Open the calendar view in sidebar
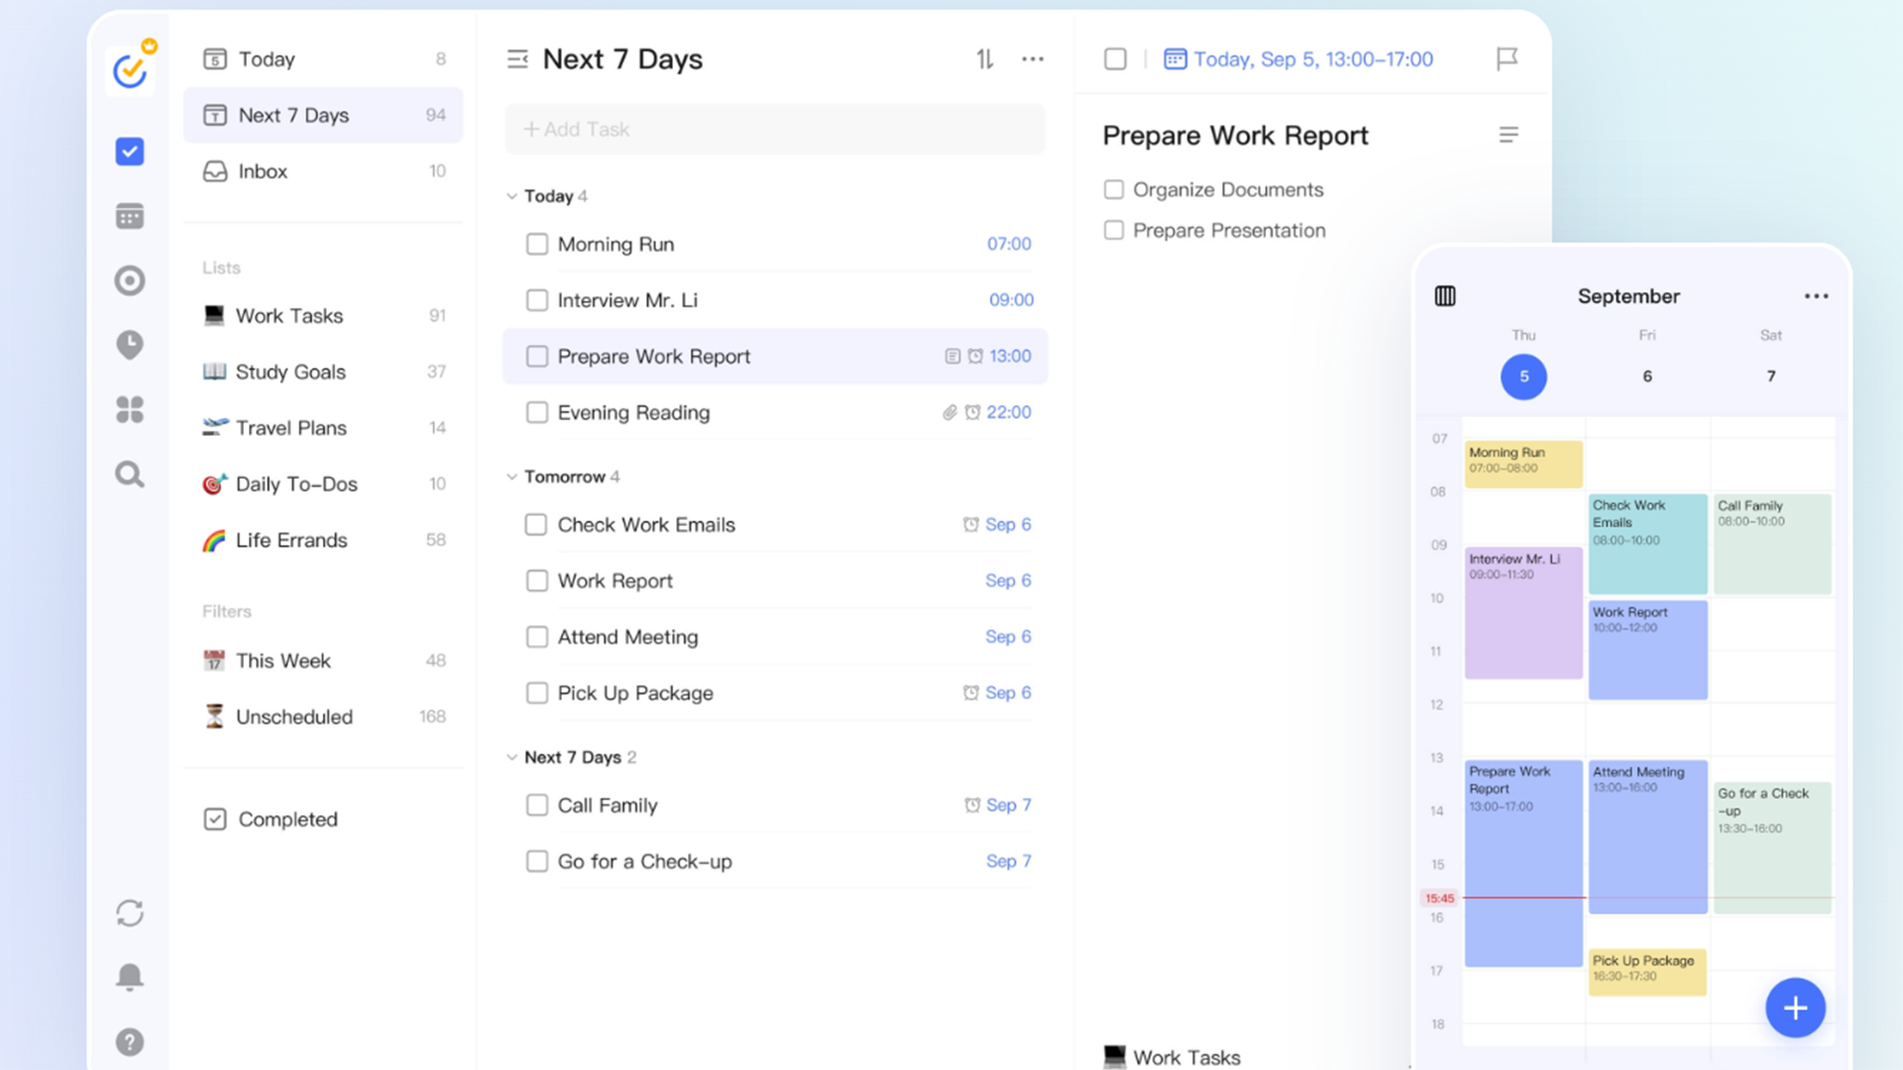 [130, 216]
